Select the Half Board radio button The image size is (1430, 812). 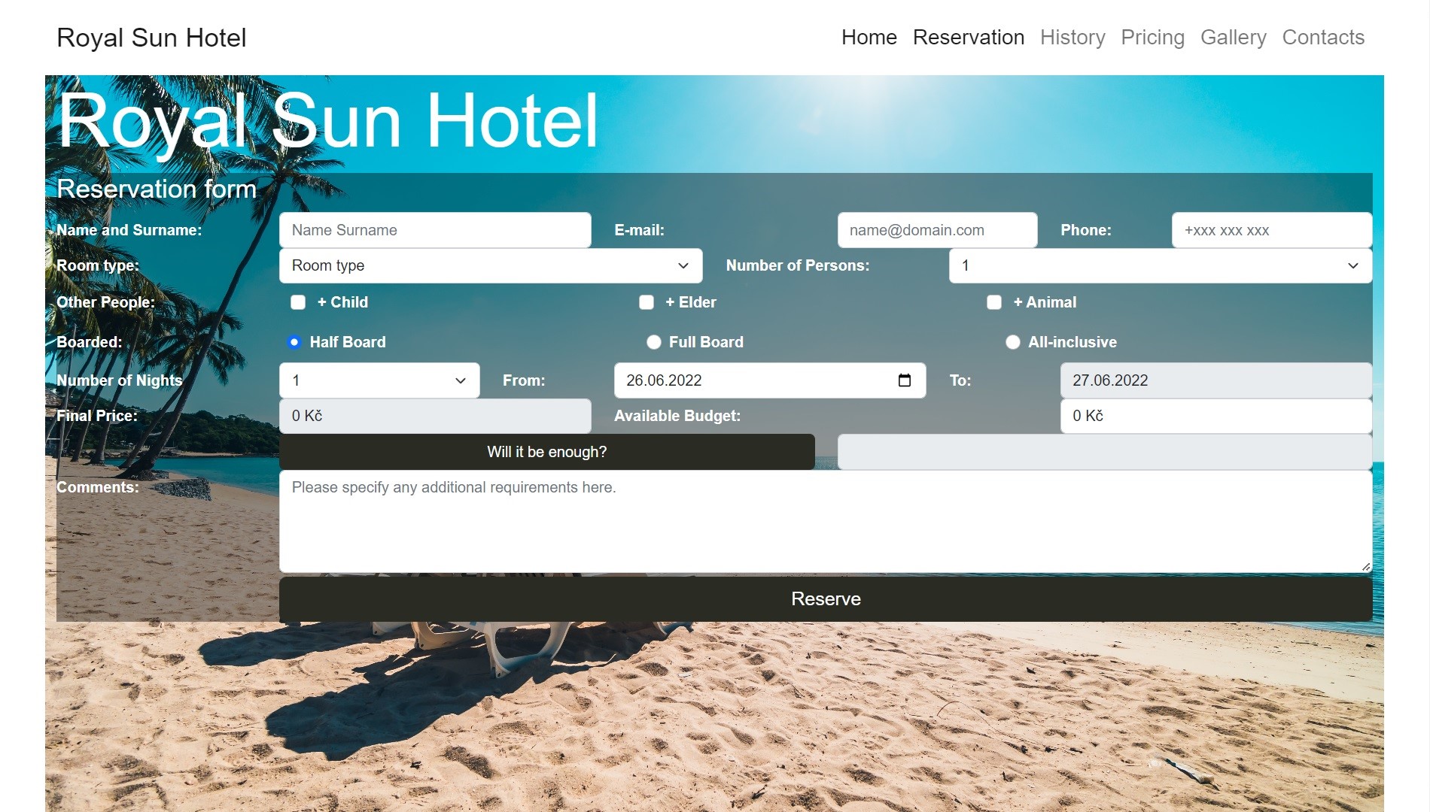click(x=294, y=342)
